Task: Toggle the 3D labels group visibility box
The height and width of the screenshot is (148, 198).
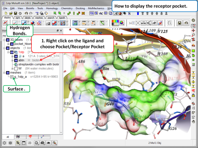Action: [x=8, y=40]
